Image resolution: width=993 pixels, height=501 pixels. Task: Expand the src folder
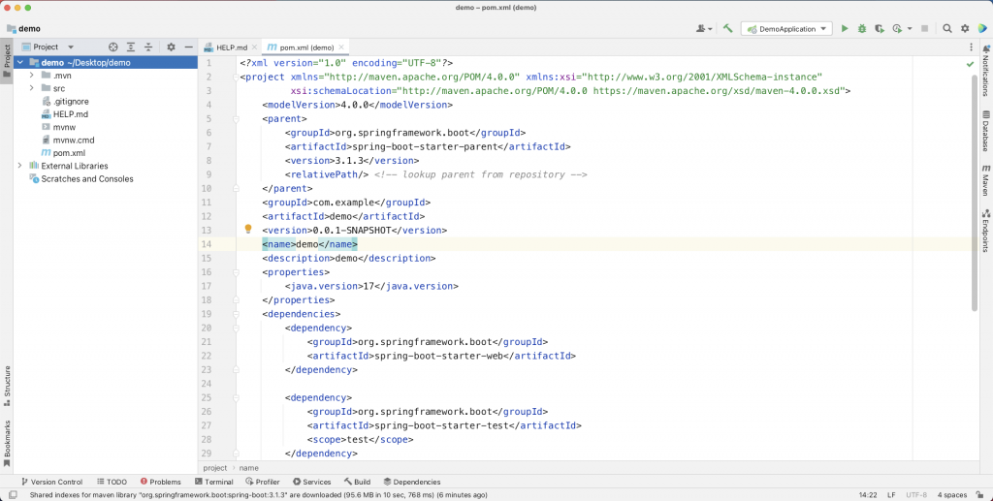tap(32, 88)
